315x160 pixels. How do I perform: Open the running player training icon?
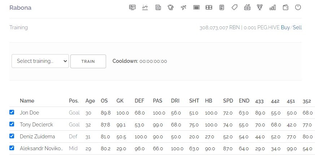point(183,8)
